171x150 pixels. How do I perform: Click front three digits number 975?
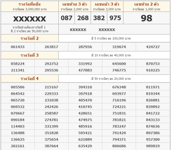115,18
